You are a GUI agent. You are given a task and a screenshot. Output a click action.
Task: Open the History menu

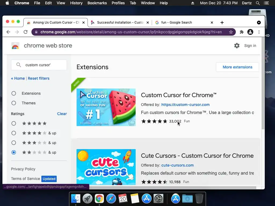point(76,3)
